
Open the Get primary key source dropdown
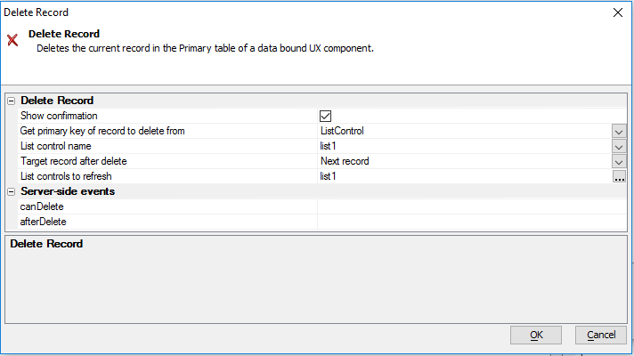pos(619,132)
